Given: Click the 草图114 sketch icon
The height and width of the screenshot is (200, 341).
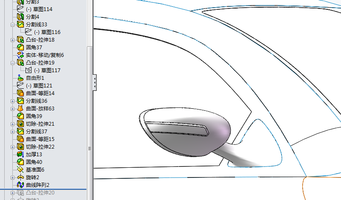Looking at the screenshot, I should point(20,9).
